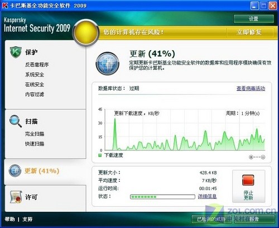This screenshot has width=279, height=228.
Task: Click 报告 report button
Action: (x=254, y=219)
